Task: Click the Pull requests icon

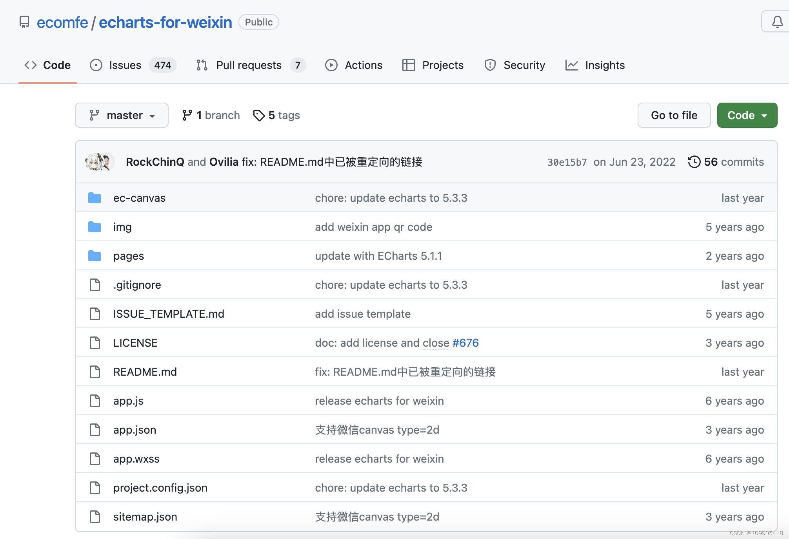Action: coord(202,65)
